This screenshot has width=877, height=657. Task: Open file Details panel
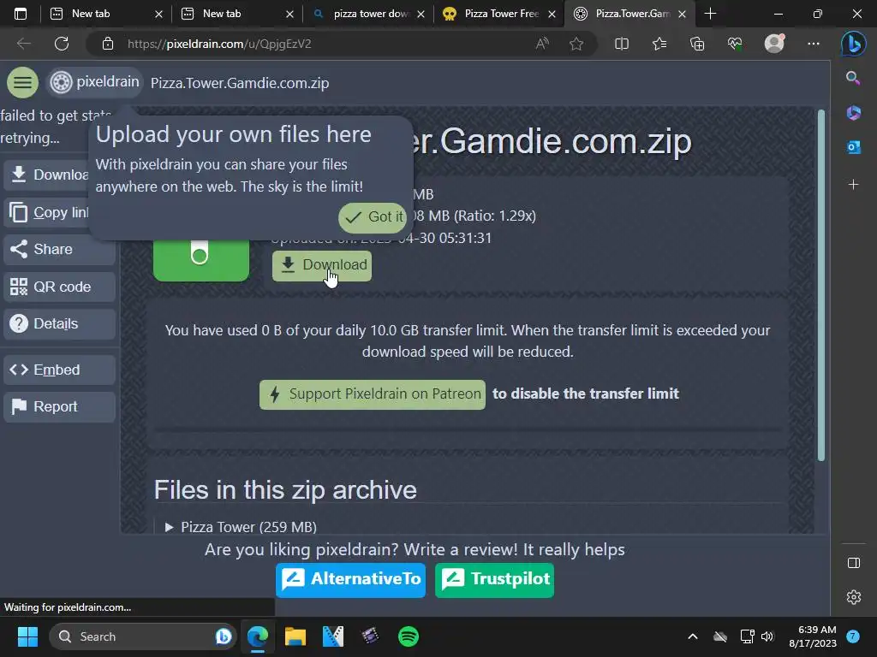pos(59,323)
